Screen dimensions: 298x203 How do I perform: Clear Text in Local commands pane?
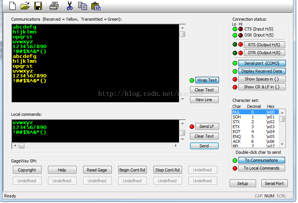(x=204, y=136)
